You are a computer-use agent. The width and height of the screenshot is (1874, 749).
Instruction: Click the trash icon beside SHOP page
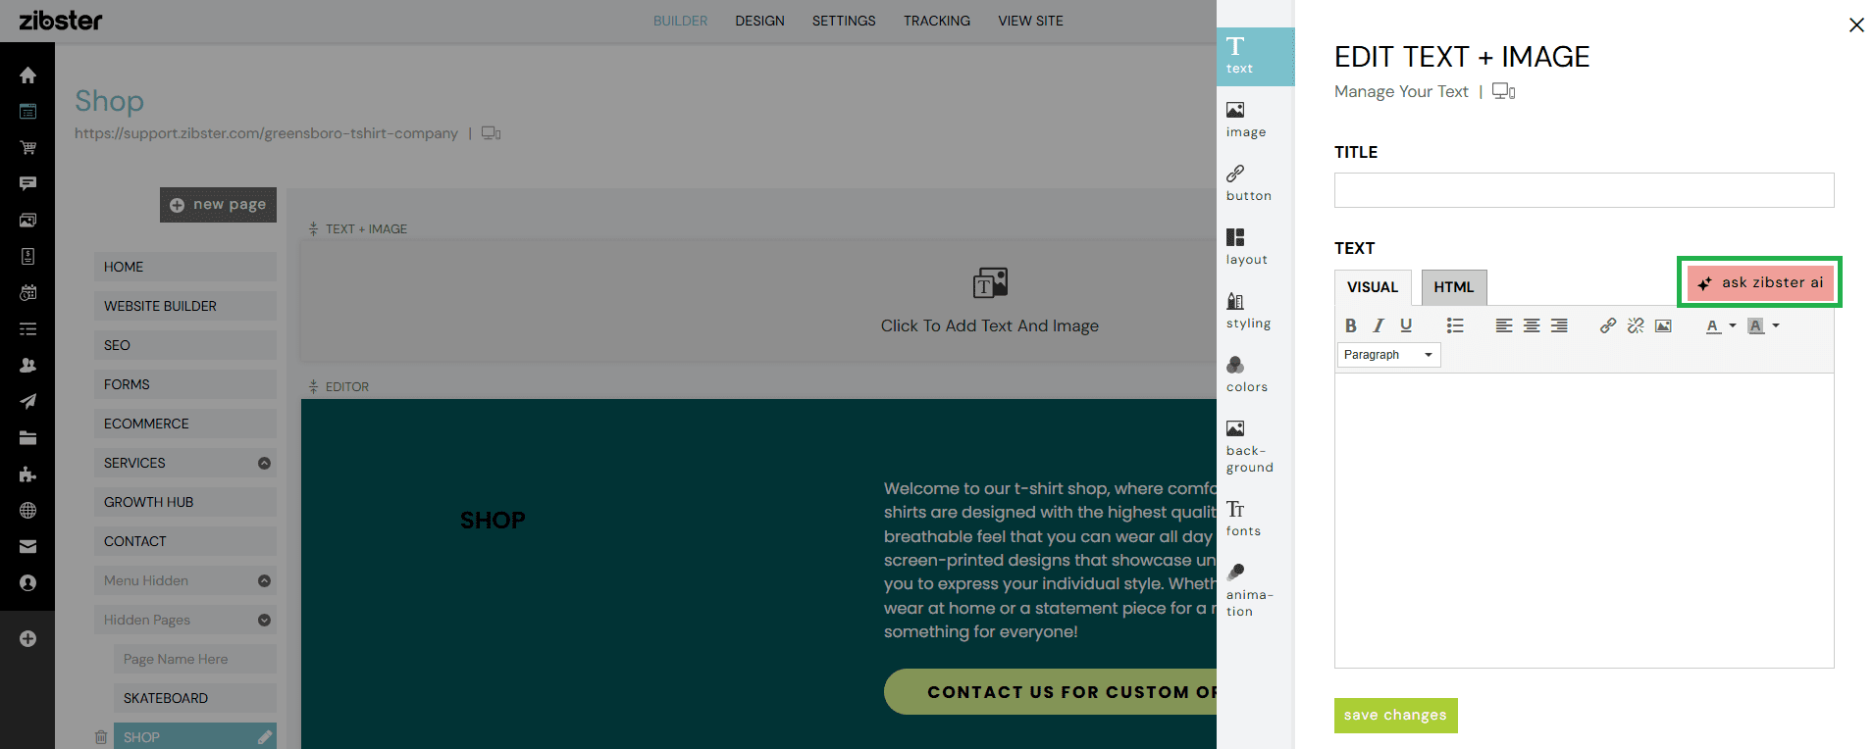click(100, 737)
